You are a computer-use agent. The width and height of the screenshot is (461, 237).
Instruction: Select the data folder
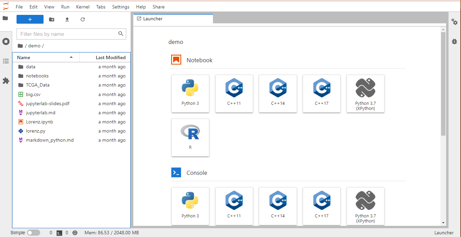coord(71,67)
